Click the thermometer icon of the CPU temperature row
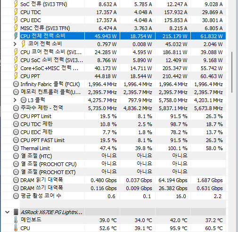238x232 pixels. pos(16,228)
